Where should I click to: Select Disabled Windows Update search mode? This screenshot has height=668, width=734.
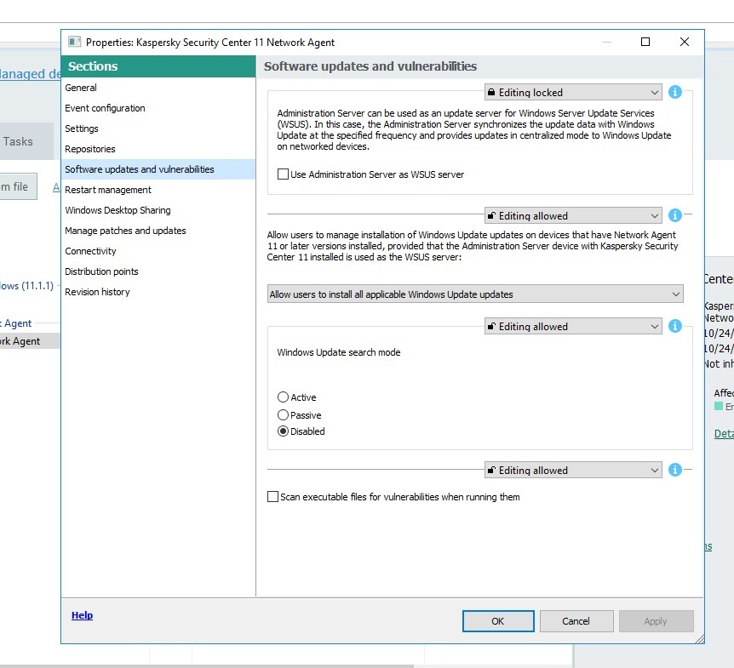pyautogui.click(x=283, y=431)
